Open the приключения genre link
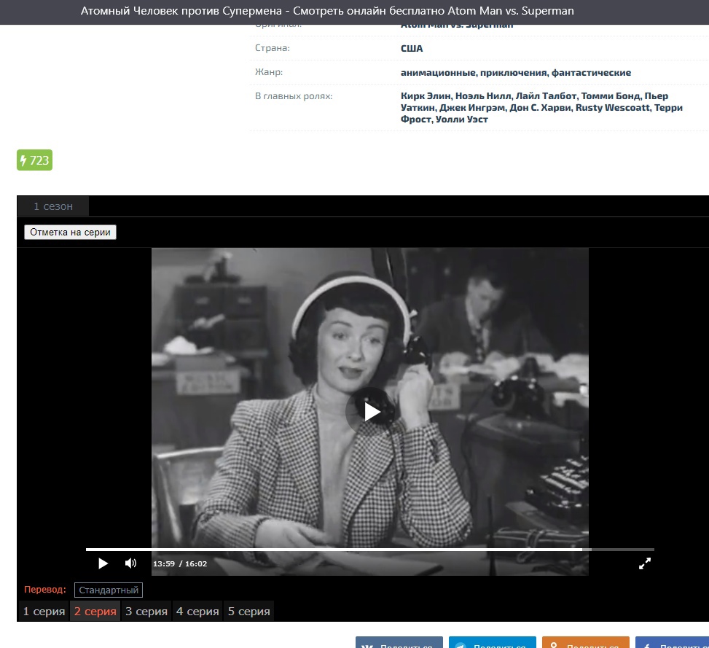Viewport: 709px width, 648px height. coord(513,73)
